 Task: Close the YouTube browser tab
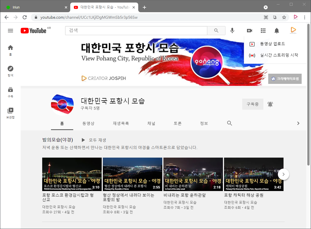[134, 7]
